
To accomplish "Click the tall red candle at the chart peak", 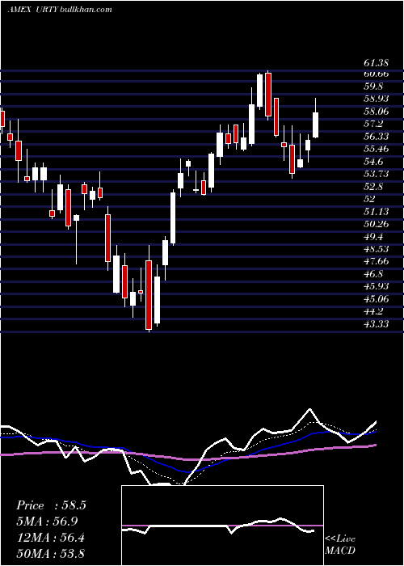I will click(x=268, y=95).
